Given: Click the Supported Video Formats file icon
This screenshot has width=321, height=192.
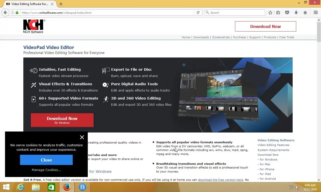Looking at the screenshot, I should coord(34,99).
